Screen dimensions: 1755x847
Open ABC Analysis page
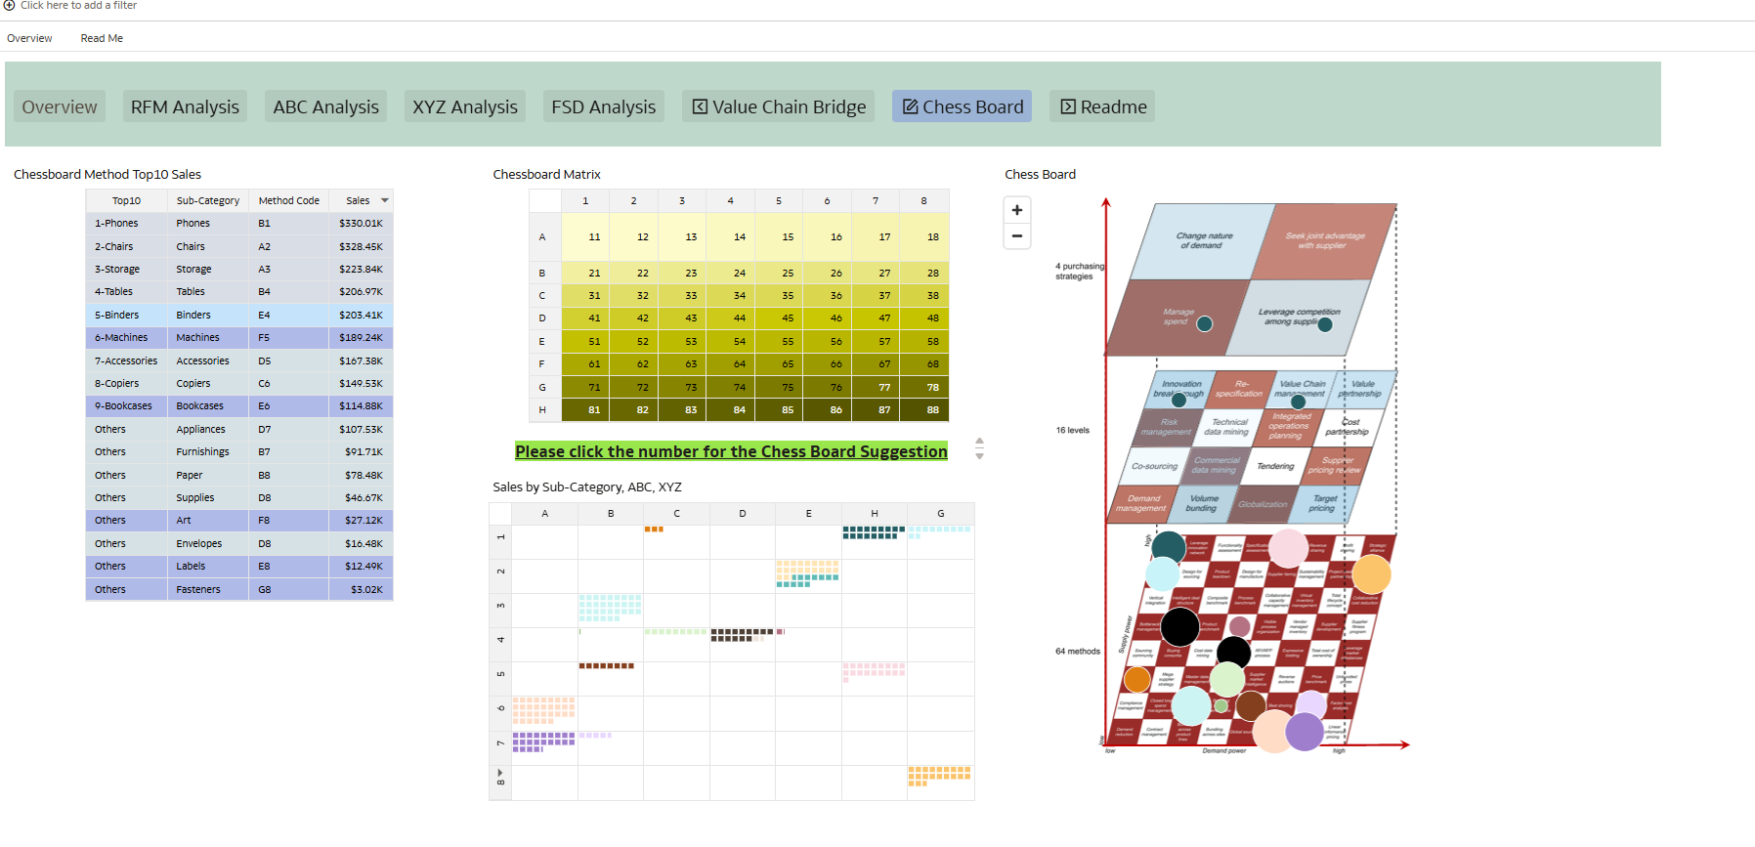[325, 106]
